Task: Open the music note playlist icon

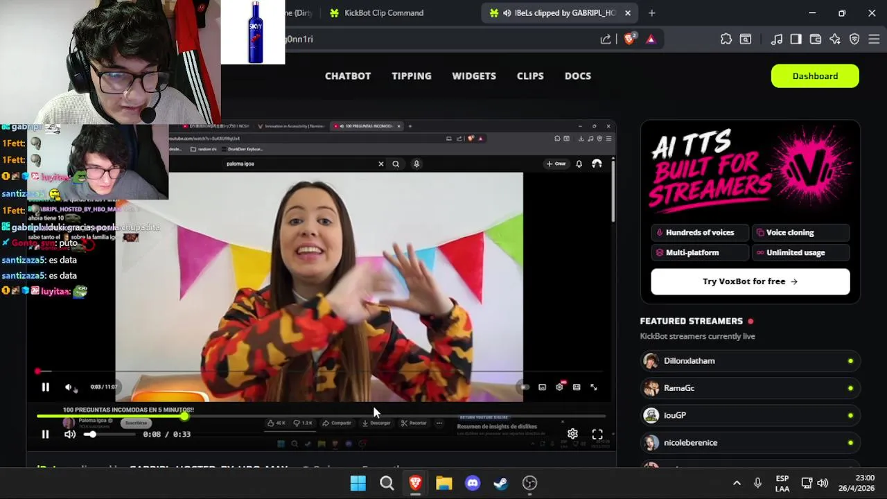Action: [x=777, y=40]
